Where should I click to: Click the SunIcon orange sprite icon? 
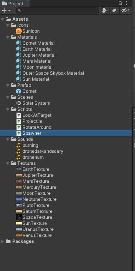19,31
